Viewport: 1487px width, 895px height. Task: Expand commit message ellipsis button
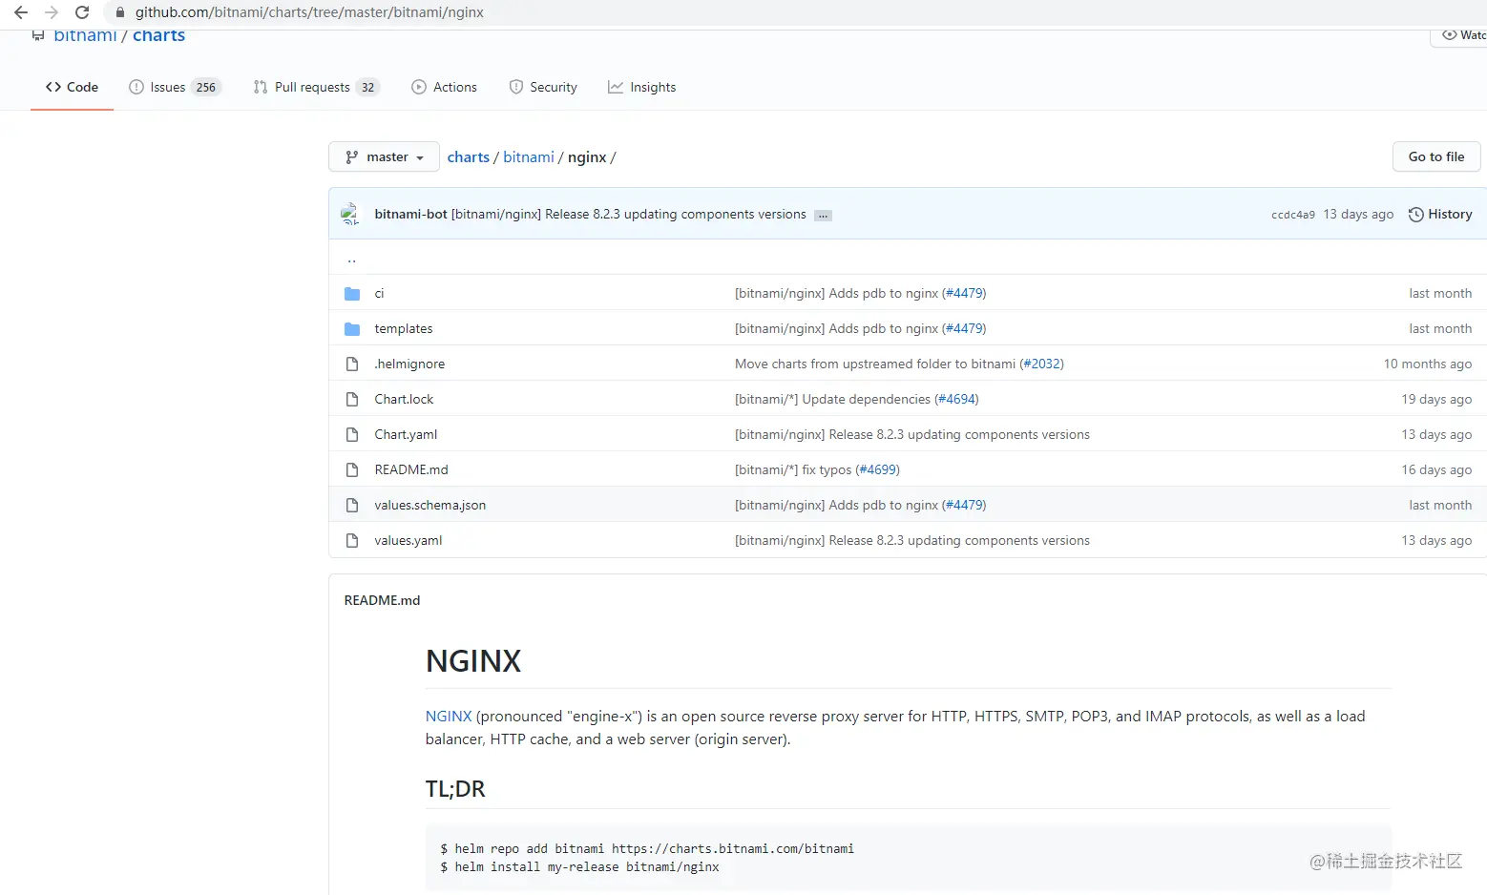click(823, 215)
